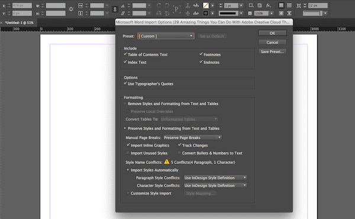
Task: Disable Use Typographer's Quotes checkbox
Action: [125, 83]
